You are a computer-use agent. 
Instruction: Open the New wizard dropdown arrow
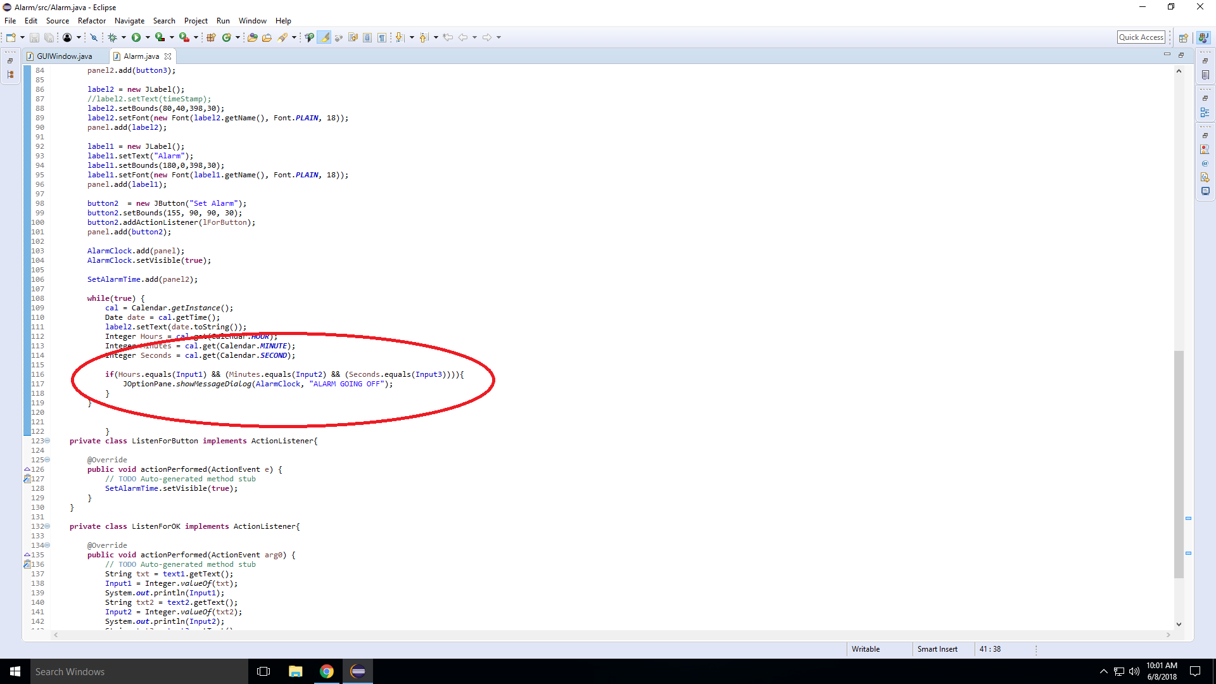pos(22,38)
